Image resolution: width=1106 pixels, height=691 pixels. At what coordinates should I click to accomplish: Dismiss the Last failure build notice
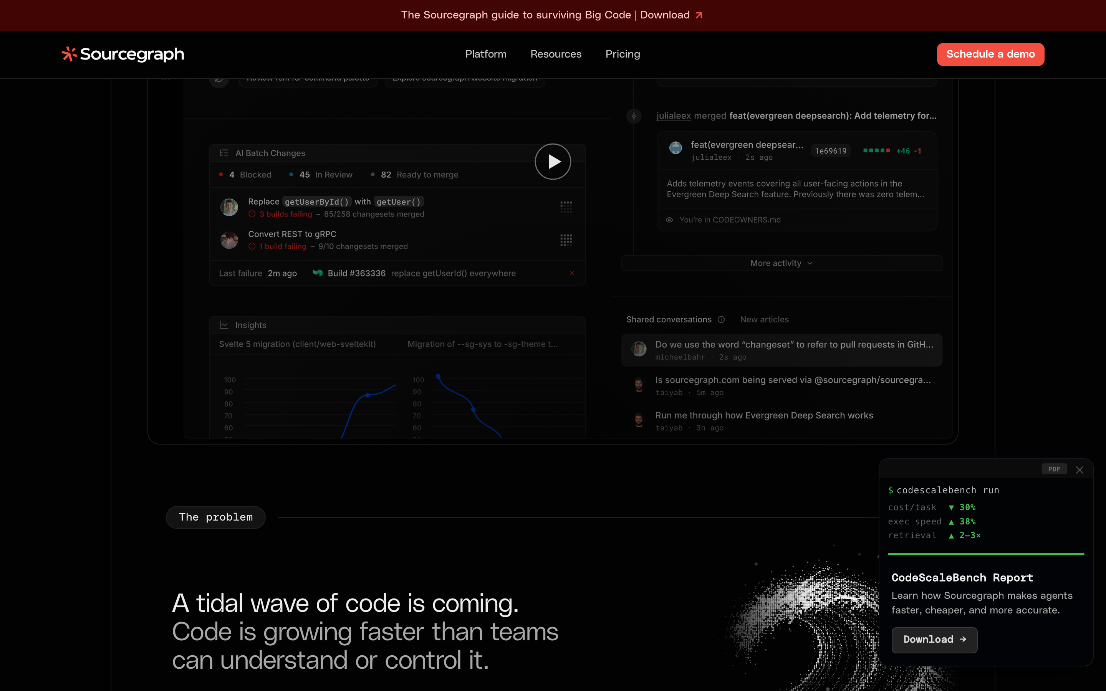572,273
